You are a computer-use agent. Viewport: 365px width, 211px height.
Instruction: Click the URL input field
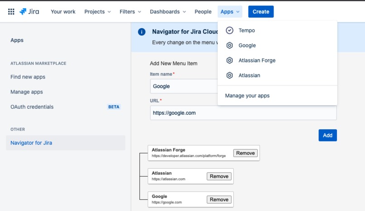(243, 113)
